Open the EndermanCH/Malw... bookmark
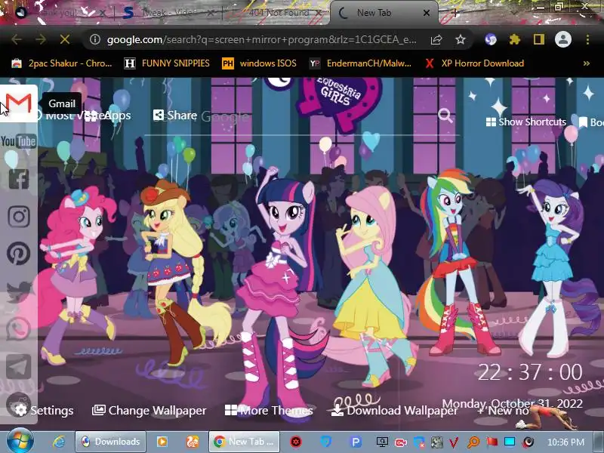The height and width of the screenshot is (453, 604). tap(361, 63)
